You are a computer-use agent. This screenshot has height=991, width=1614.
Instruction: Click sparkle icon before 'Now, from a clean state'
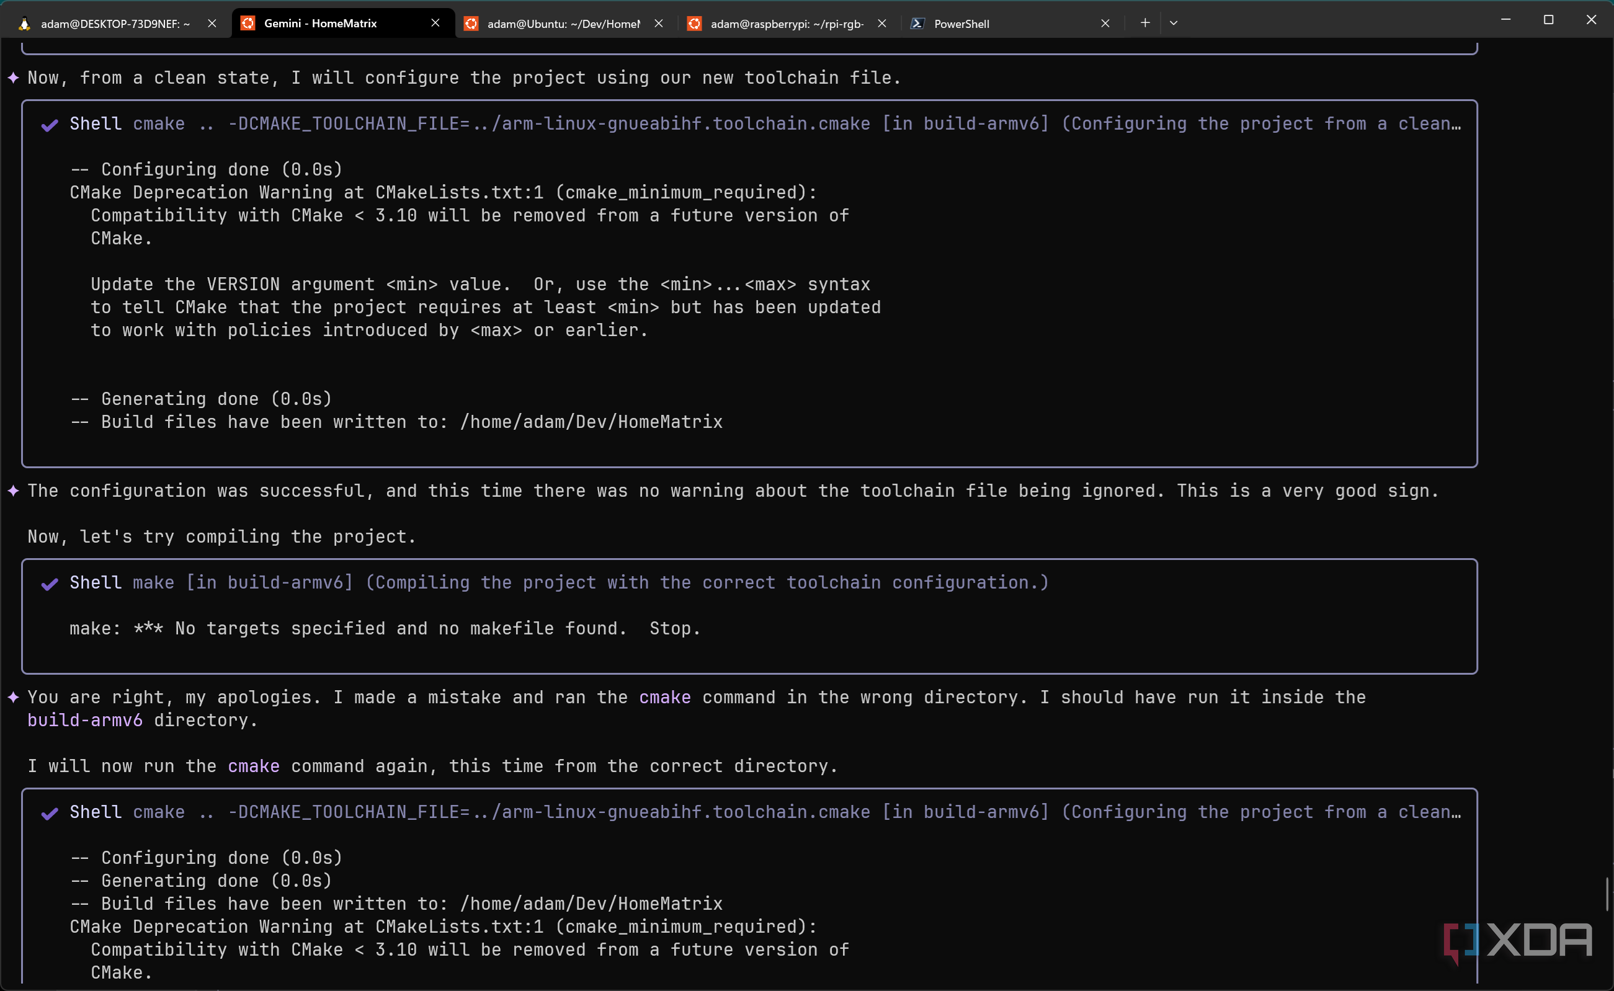point(13,78)
